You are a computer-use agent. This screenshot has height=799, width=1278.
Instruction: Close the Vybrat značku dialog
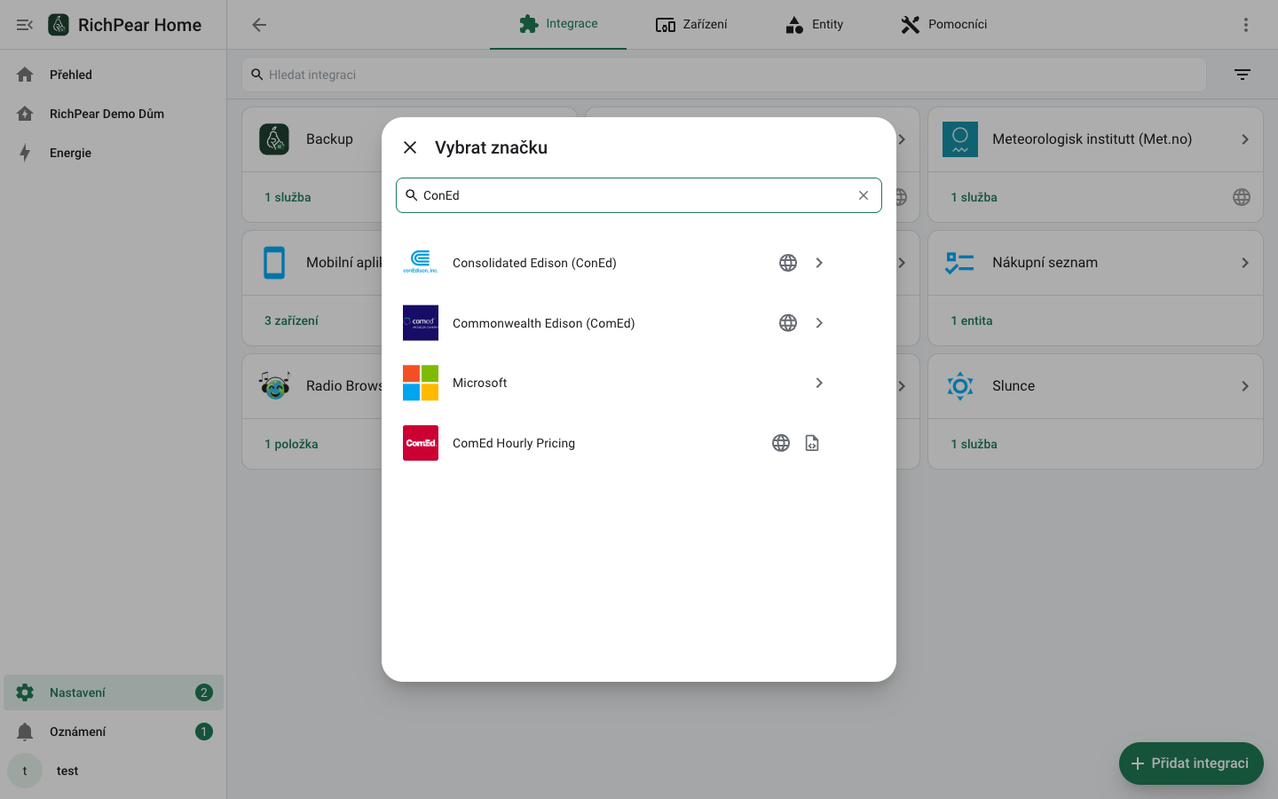(x=410, y=147)
